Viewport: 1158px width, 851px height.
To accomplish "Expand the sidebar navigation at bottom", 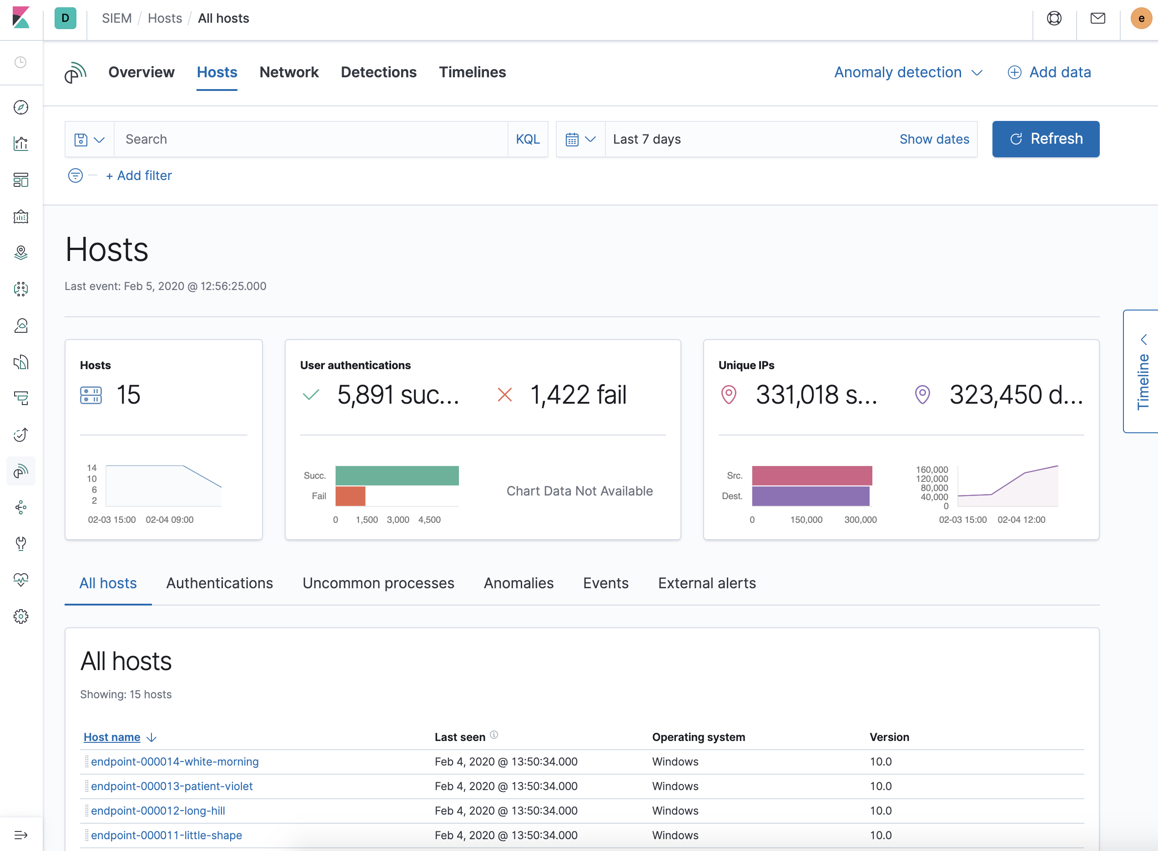I will point(20,835).
